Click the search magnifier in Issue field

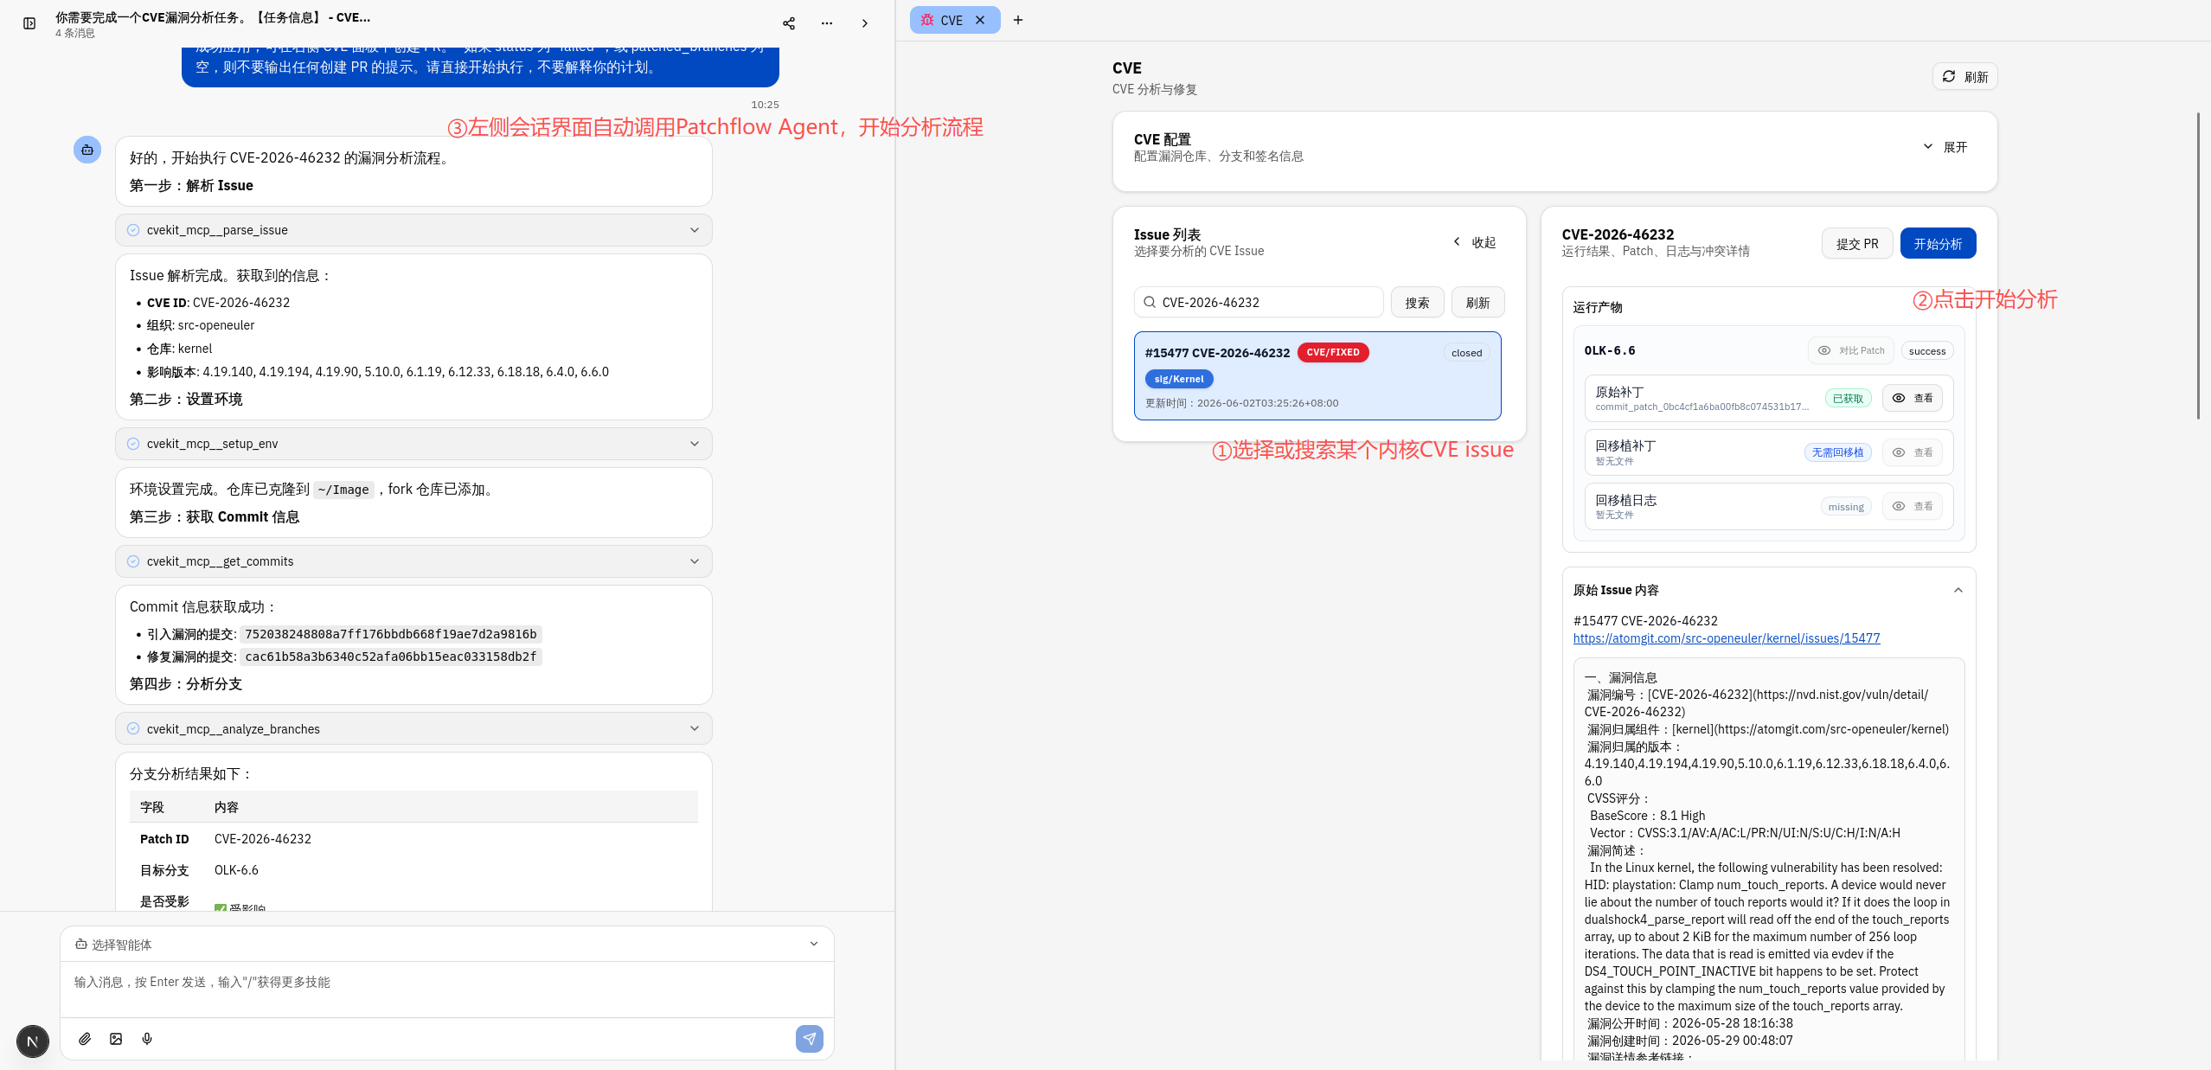point(1150,302)
